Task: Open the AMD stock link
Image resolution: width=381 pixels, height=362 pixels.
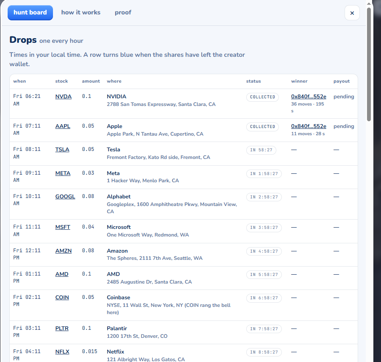Action: tap(62, 274)
